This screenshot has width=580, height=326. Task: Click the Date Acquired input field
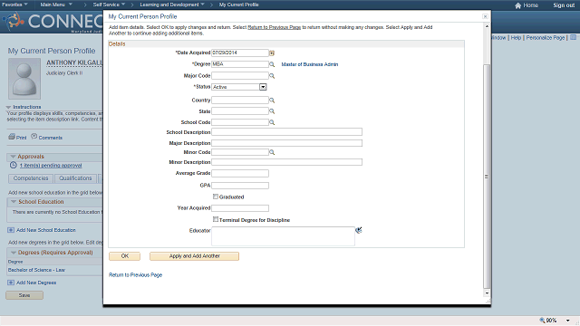[240, 53]
